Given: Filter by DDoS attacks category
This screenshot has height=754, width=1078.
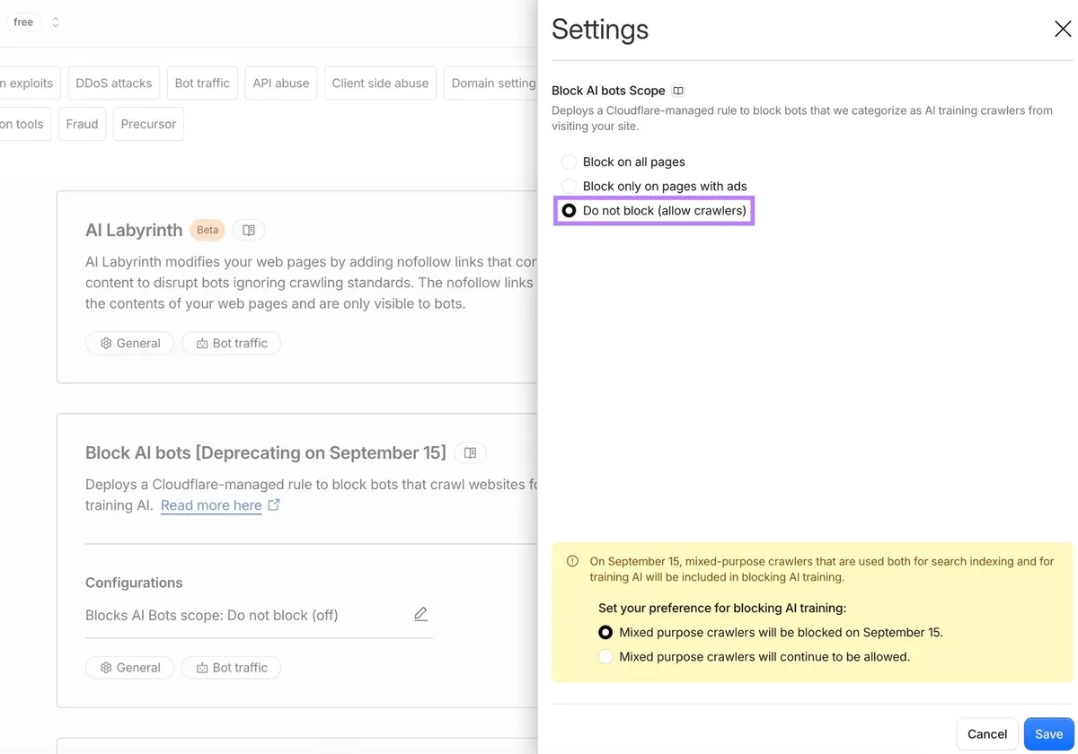Looking at the screenshot, I should click(x=113, y=83).
